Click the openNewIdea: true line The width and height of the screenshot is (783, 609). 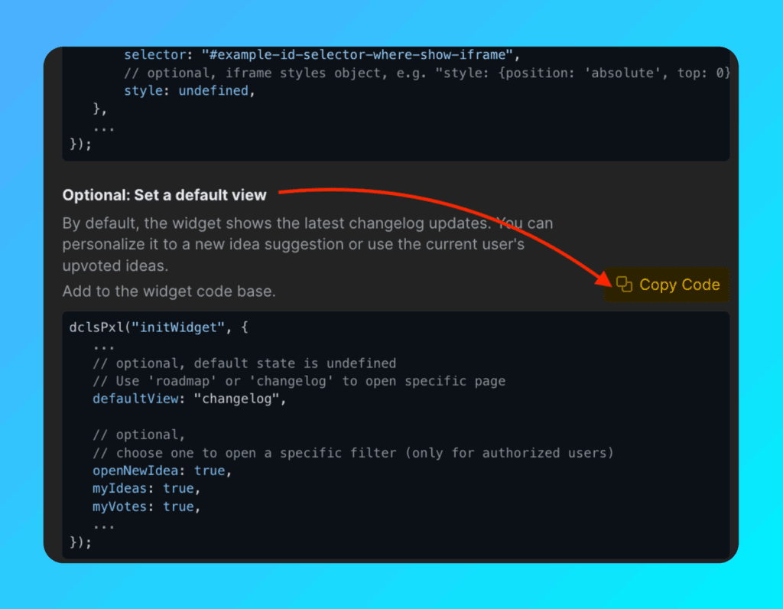tap(161, 471)
